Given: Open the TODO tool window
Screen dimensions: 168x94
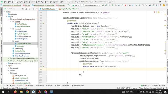Looking at the screenshot, I should 20,86.
